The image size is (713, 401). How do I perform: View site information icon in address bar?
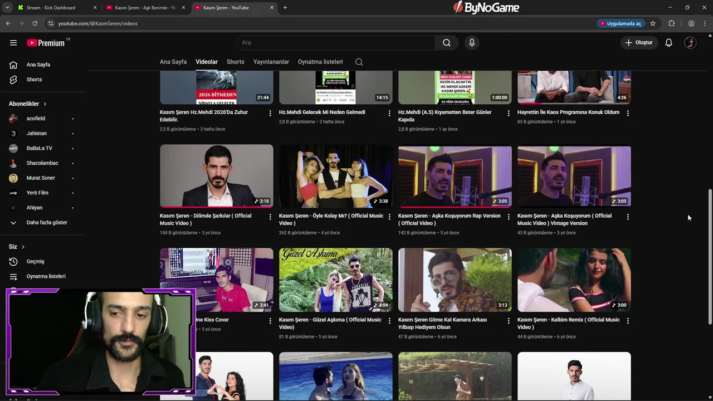pyautogui.click(x=51, y=23)
